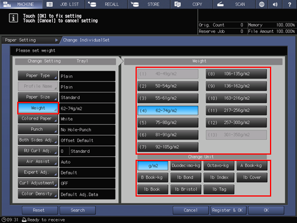Click Ready to receive status text
297x223 pixels.
coord(46,220)
